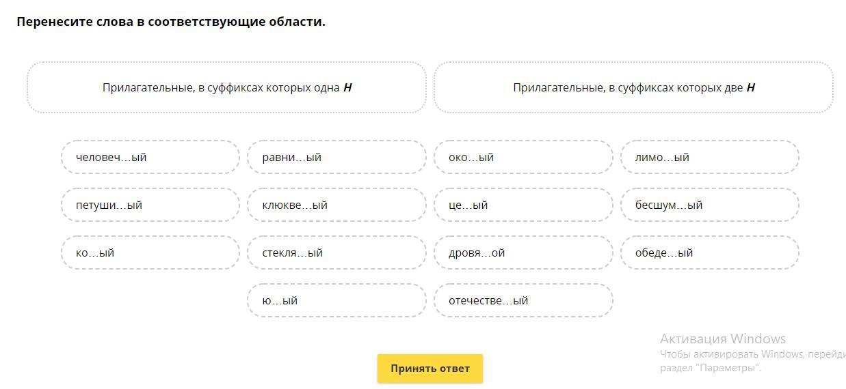Image resolution: width=846 pixels, height=389 pixels.
Task: Select the бесшум…ый word chip
Action: (709, 205)
